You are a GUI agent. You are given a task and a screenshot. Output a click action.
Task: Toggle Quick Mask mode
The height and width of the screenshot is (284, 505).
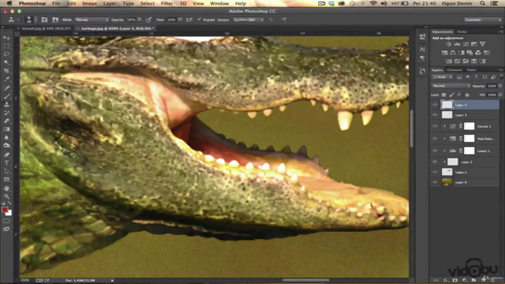[6, 221]
